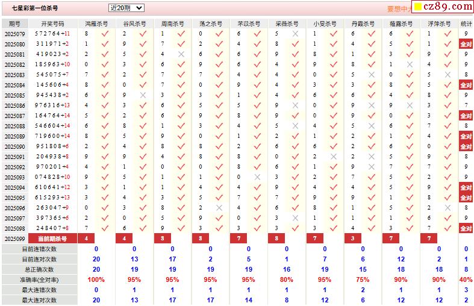Click the X mark in 2025086 采薇 column
The width and height of the screenshot is (474, 306).
pos(295,105)
